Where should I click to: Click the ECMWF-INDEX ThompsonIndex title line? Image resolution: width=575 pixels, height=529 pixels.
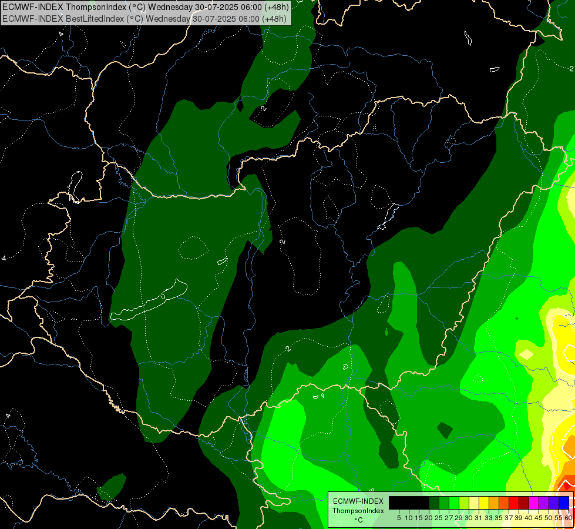146,7
